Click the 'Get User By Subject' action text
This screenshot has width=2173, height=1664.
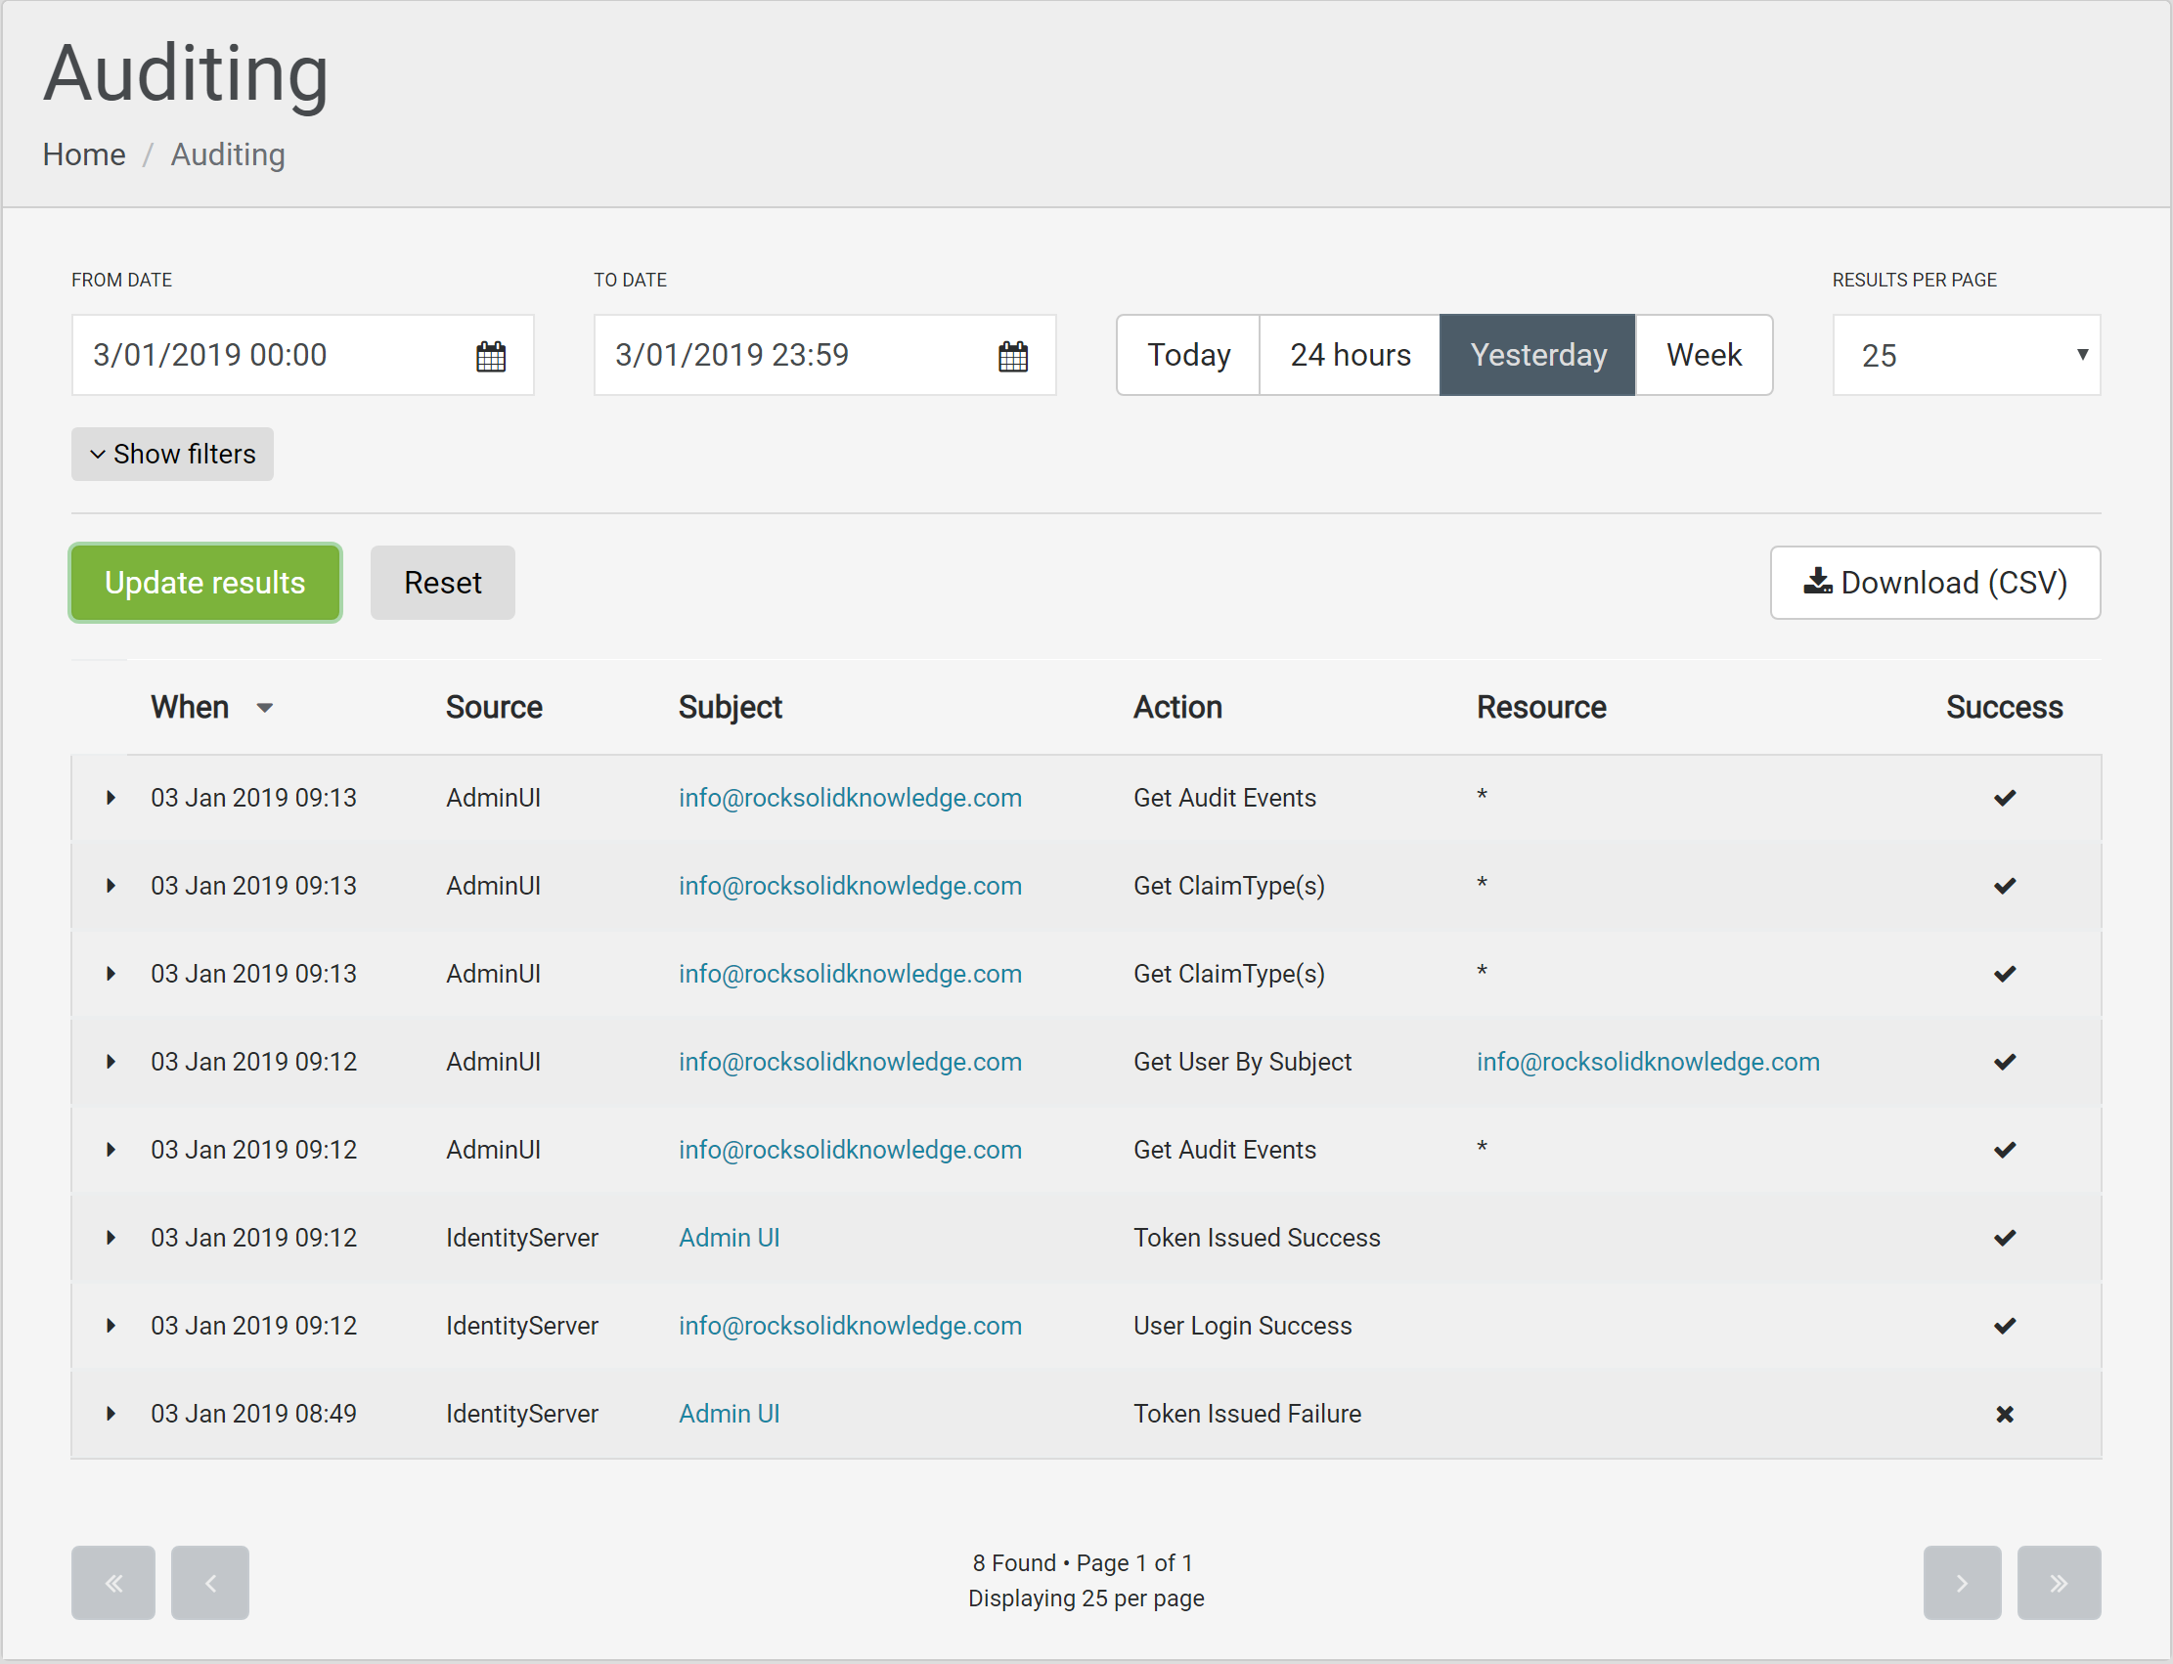point(1243,1062)
